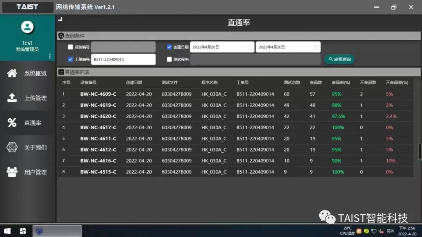Click the username test in sidebar

point(27,43)
